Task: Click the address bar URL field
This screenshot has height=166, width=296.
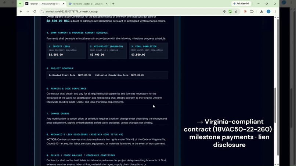Action: (x=132, y=11)
